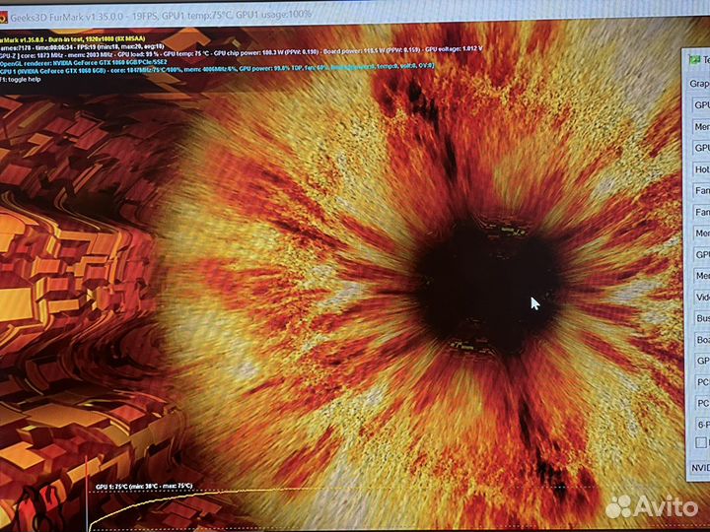This screenshot has width=710, height=532.
Task: Select the topmost GPU Clock sensor row
Action: pyautogui.click(x=702, y=105)
